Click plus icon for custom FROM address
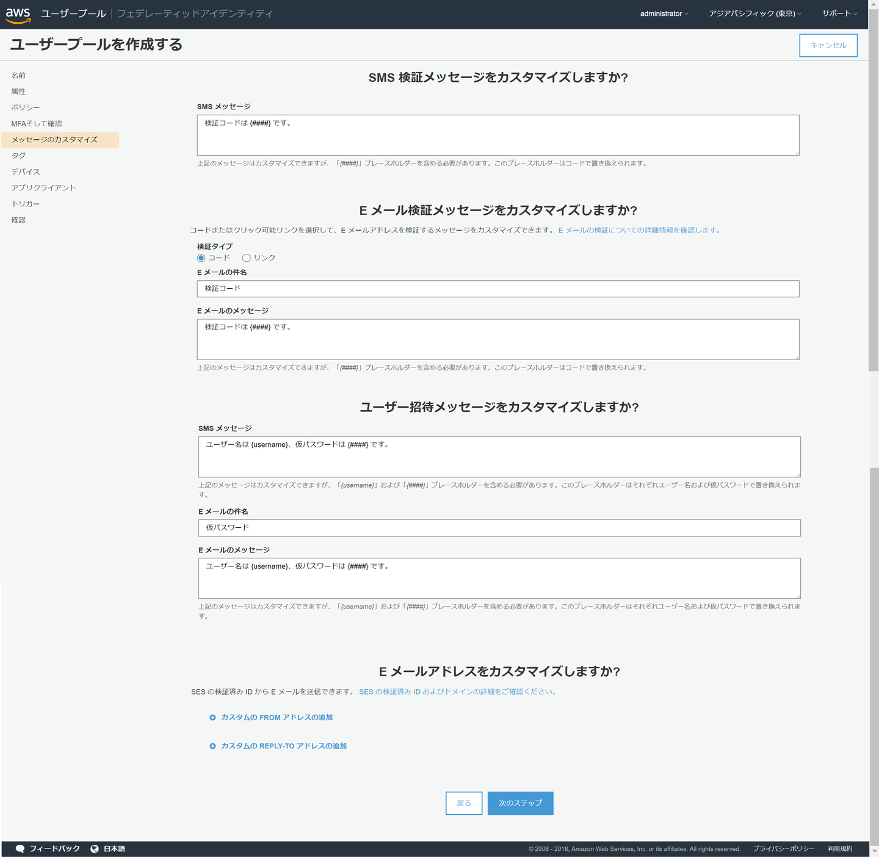The height and width of the screenshot is (860, 879). pyautogui.click(x=212, y=718)
